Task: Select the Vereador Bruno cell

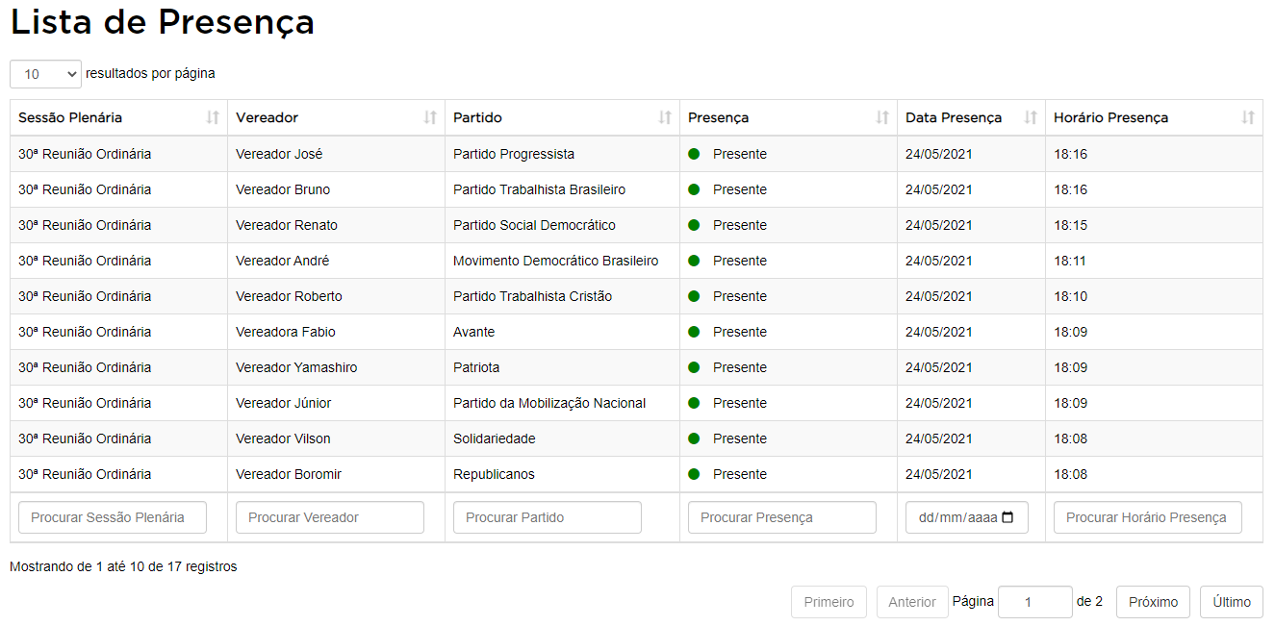Action: tap(337, 189)
